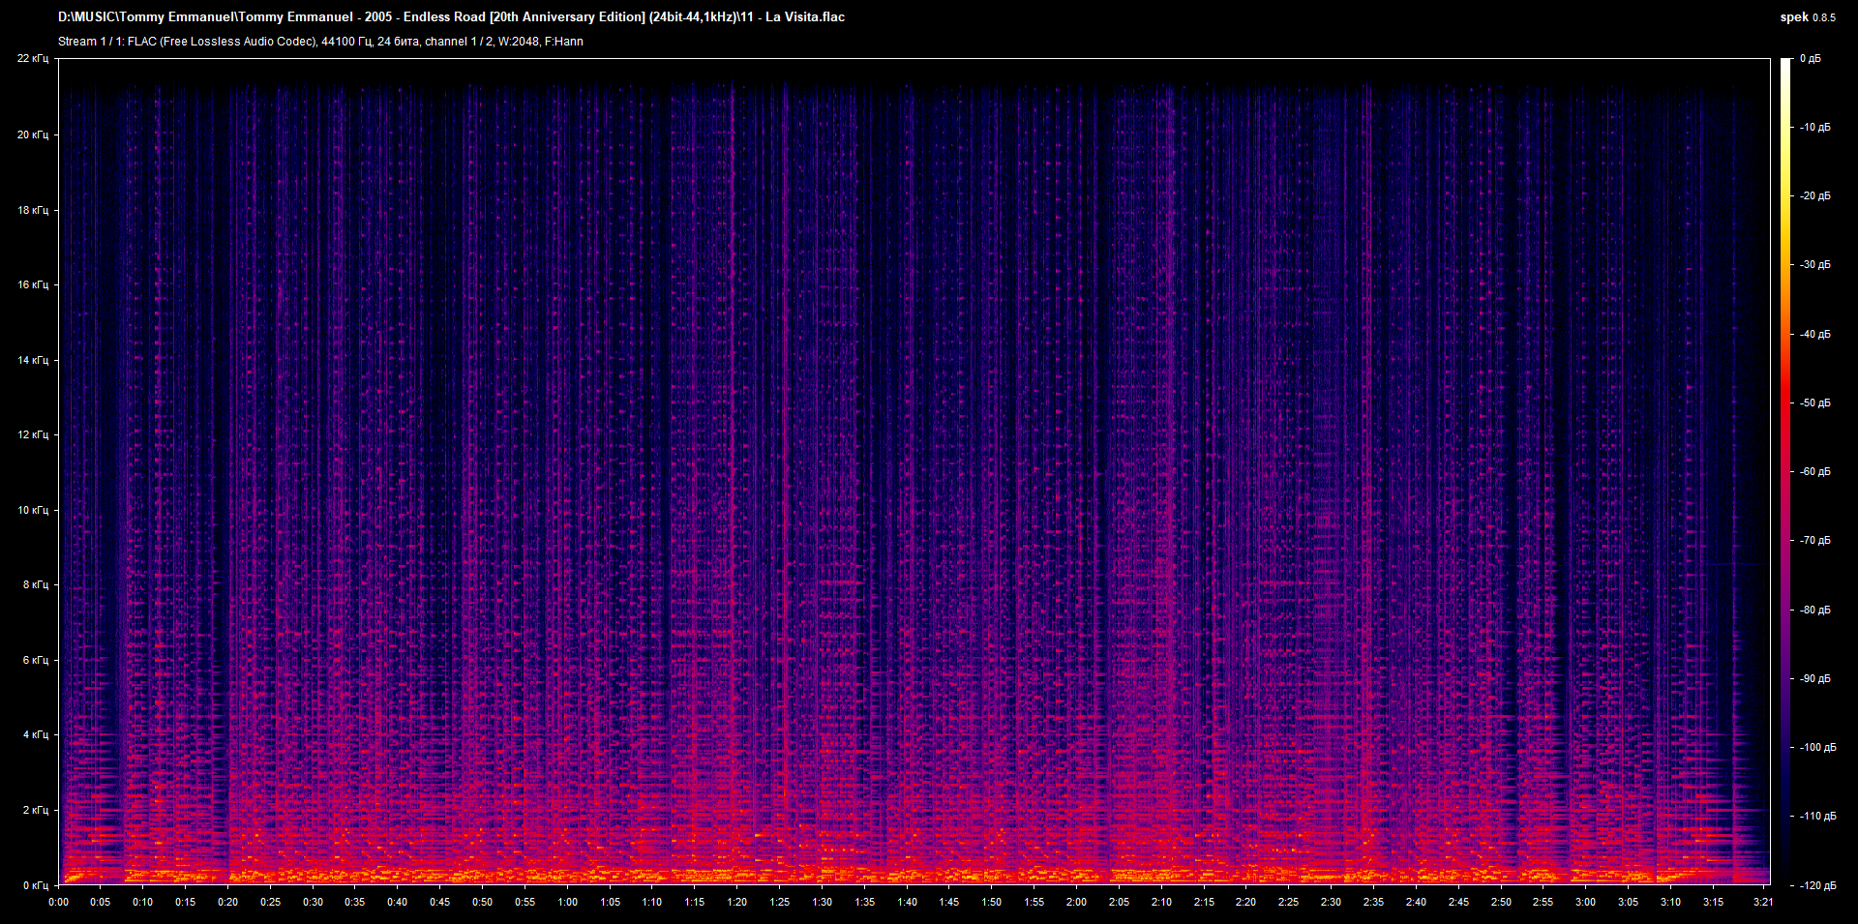The width and height of the screenshot is (1858, 924).
Task: Click the 0 дБ label at scale top
Action: coord(1810,59)
